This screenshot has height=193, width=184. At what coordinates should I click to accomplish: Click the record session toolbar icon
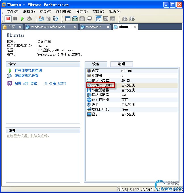click(125, 19)
